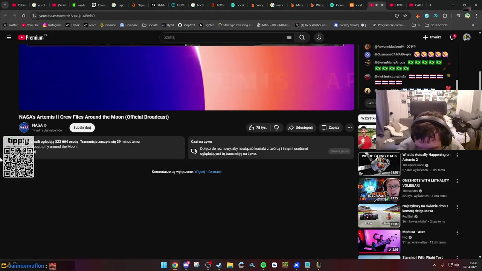Switch to the 'XM-N' browser tab
Screen dimensions: 482x271
click(x=158, y=5)
